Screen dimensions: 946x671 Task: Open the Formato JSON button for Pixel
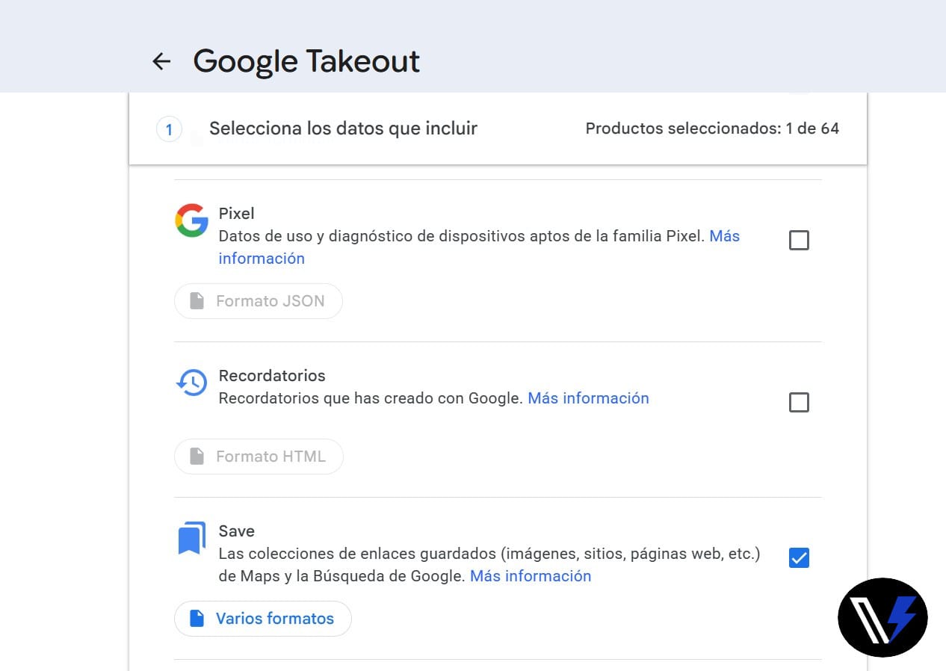point(259,301)
